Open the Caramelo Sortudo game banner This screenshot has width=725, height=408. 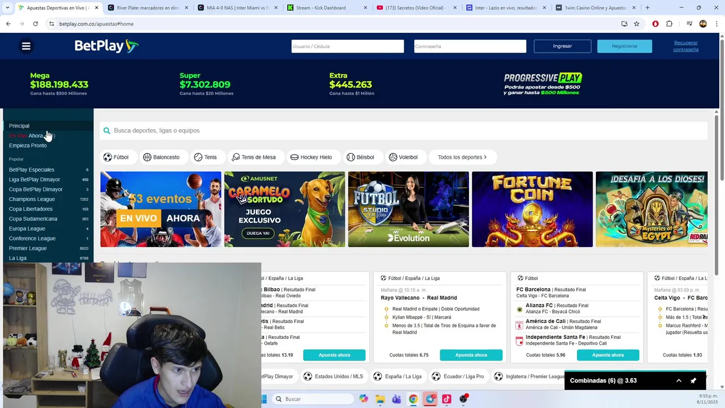284,209
